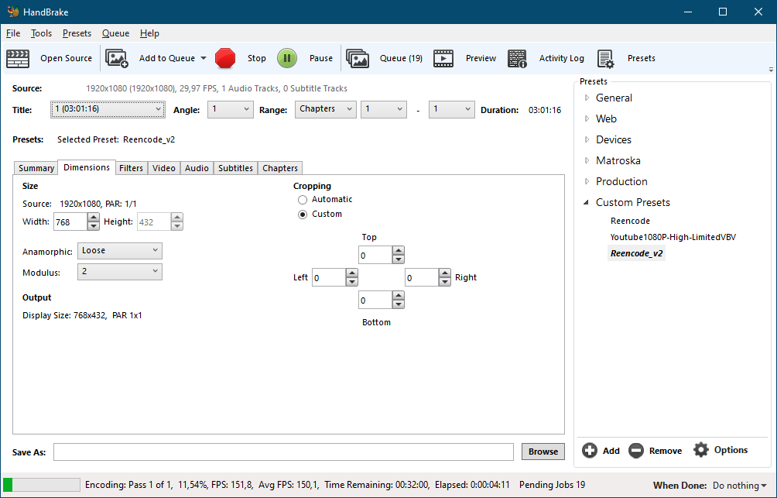
Task: Open the Angle dropdown
Action: [230, 109]
